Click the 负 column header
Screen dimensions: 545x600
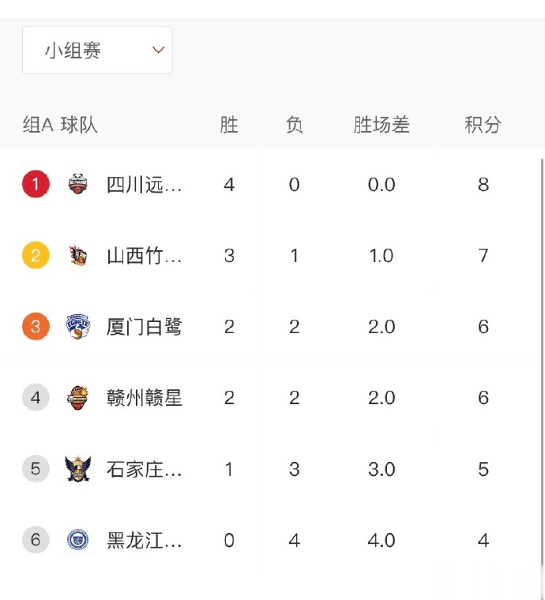(x=295, y=125)
